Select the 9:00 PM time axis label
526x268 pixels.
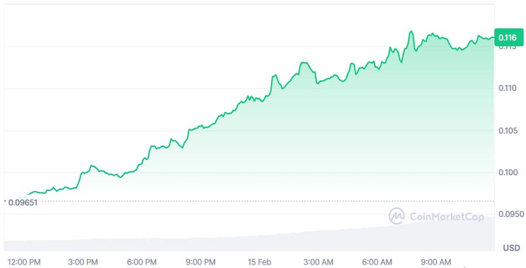(200, 261)
